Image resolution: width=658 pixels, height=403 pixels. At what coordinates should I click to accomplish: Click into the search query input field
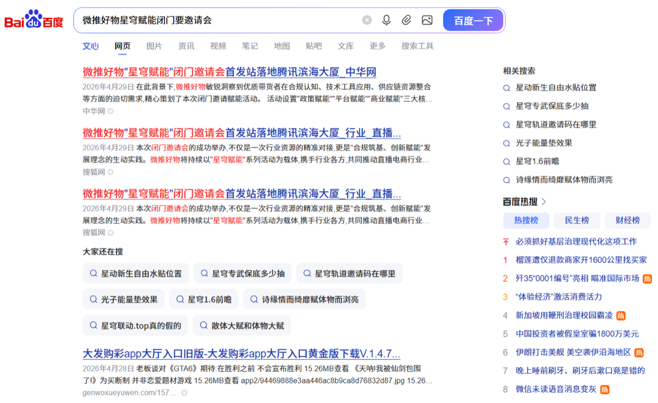coord(219,20)
